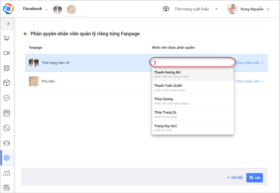The image size is (280, 193).
Task: Open the Facebook channel dropdown
Action: (35, 9)
